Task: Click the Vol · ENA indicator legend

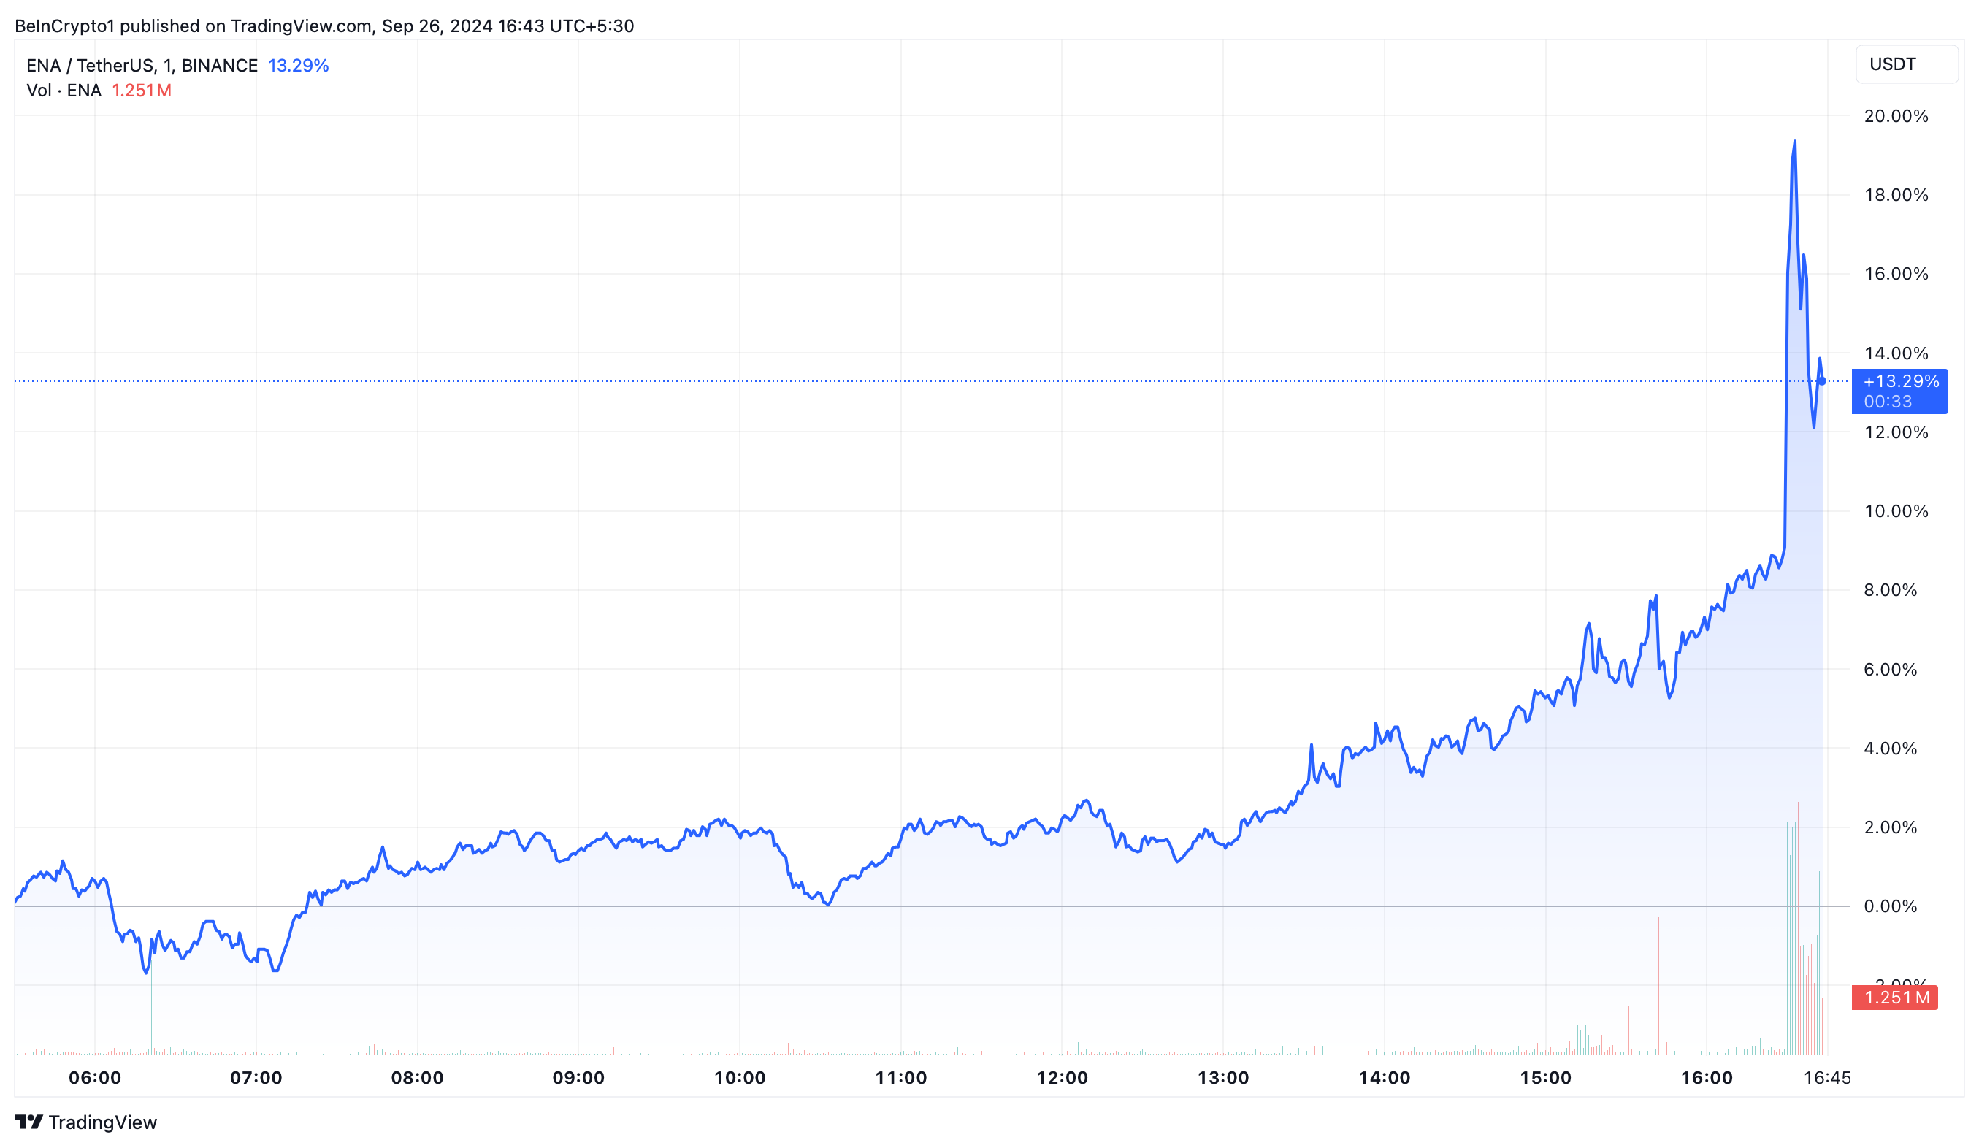Action: click(64, 91)
